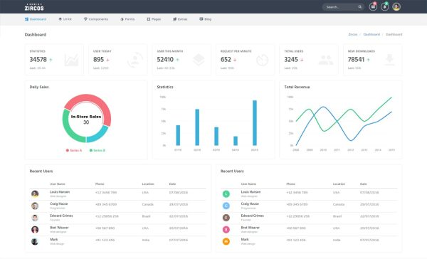Click the name Bret Weaver in the right table
This screenshot has height=259, width=427.
coord(251,228)
